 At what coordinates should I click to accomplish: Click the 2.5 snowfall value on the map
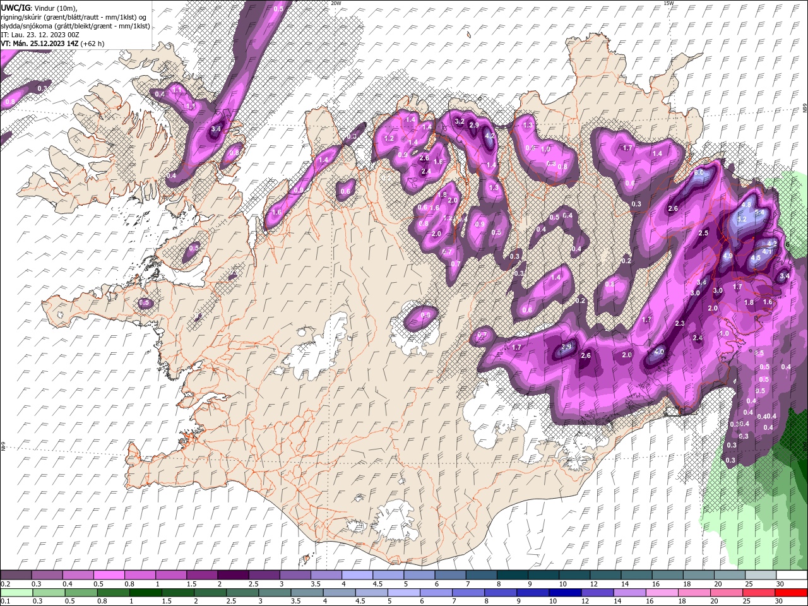coord(704,233)
